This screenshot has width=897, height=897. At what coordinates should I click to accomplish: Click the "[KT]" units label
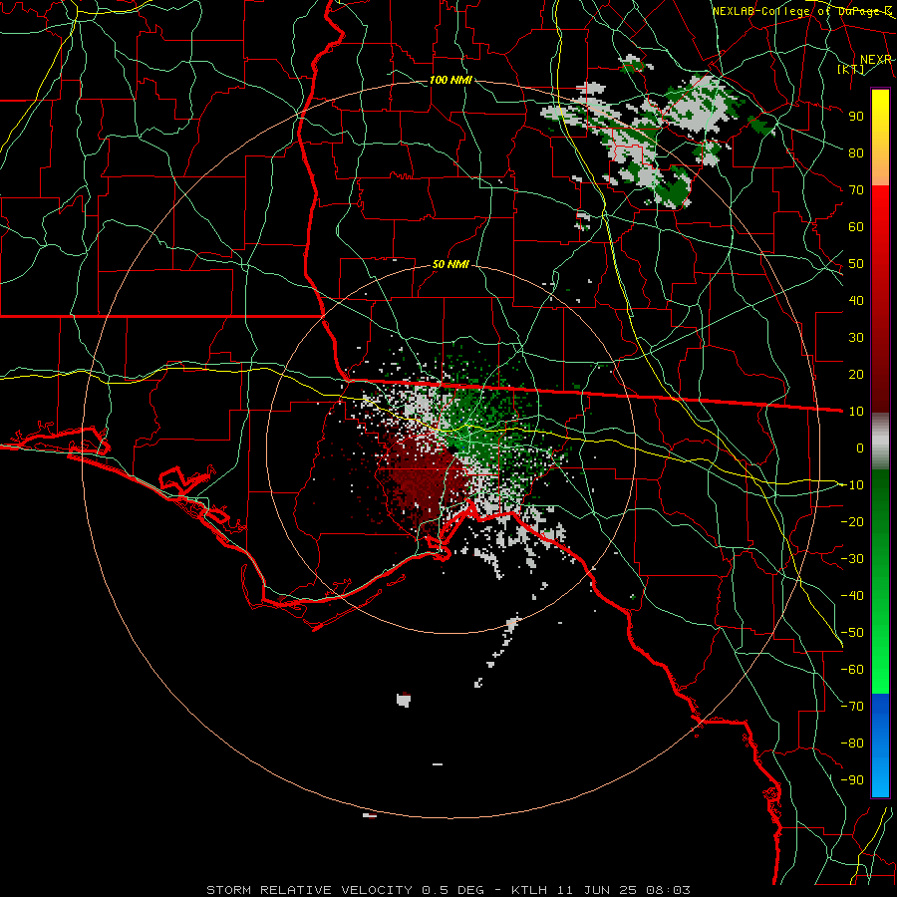(851, 70)
